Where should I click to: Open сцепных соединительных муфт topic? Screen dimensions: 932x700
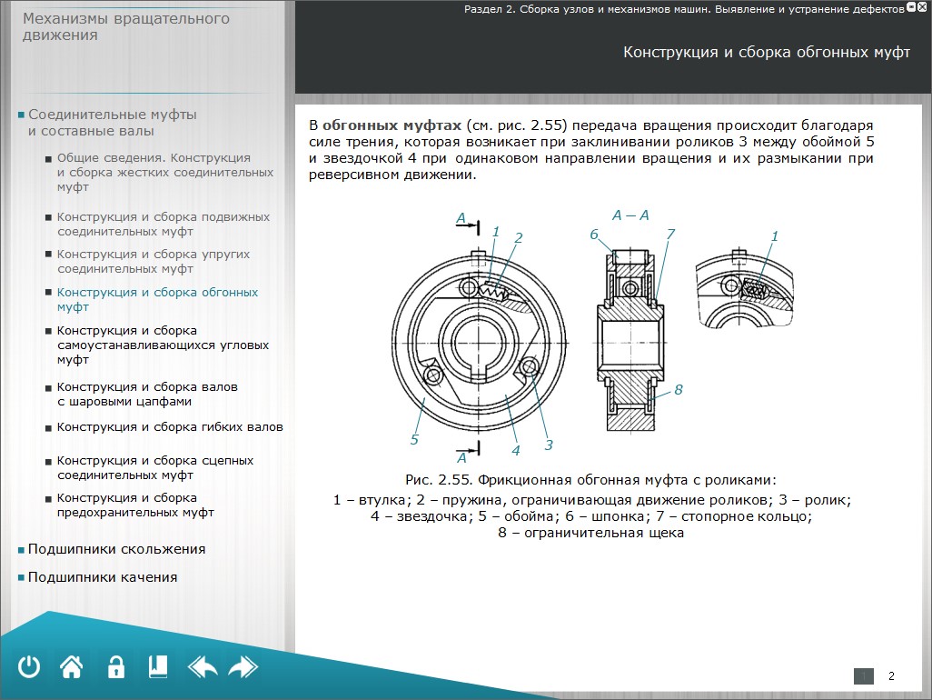154,467
